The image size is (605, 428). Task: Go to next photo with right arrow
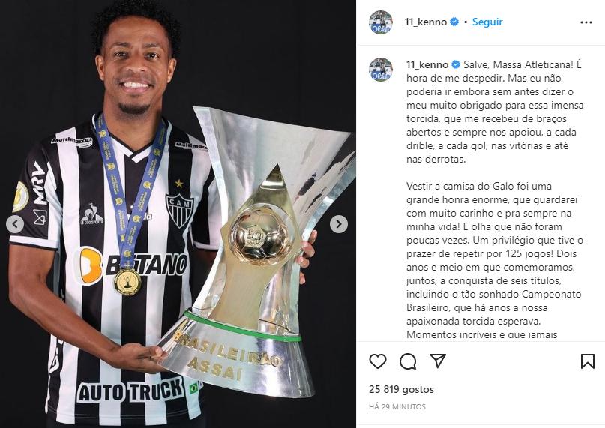tap(338, 224)
